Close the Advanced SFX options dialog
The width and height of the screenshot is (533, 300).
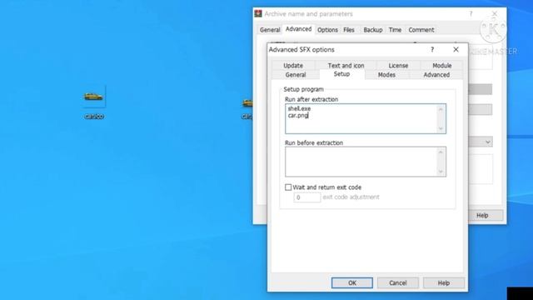click(x=456, y=50)
